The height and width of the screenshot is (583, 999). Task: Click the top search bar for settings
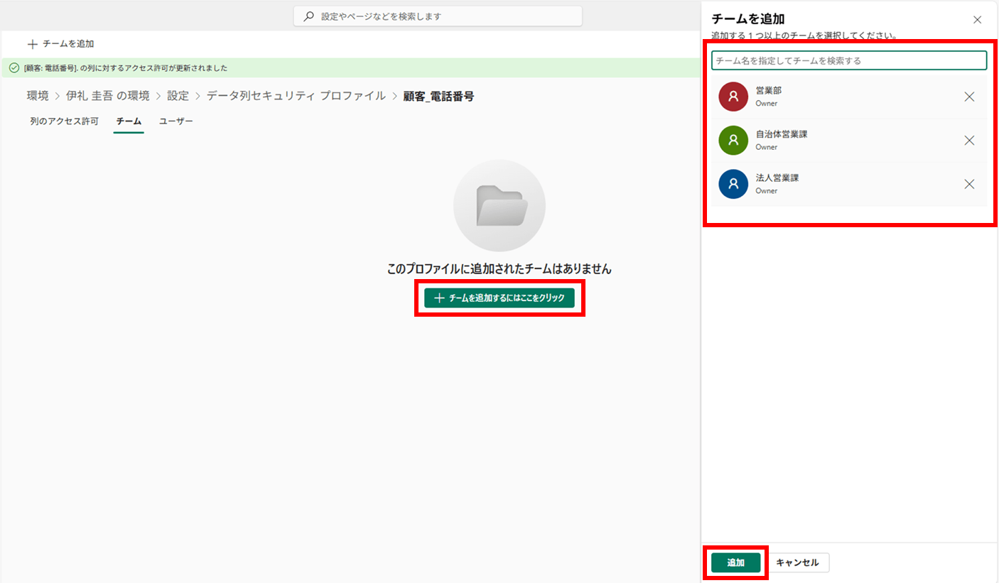(438, 16)
